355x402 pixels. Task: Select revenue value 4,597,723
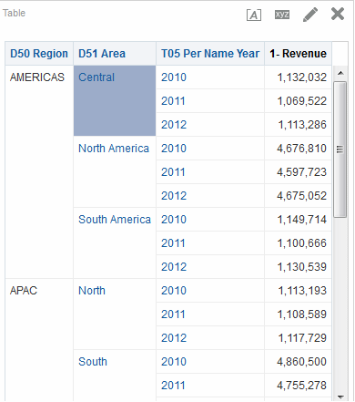(301, 172)
